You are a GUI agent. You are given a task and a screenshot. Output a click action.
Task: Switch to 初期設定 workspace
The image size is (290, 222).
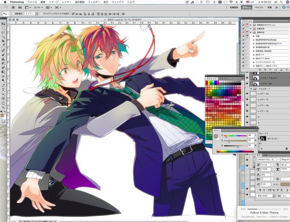[234, 7]
